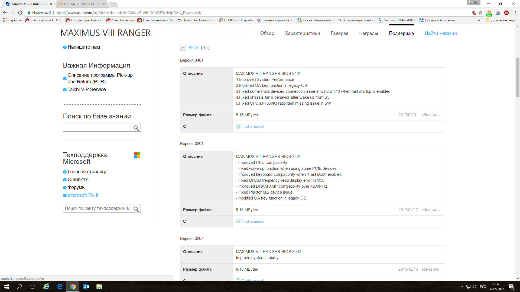Click the back navigation arrow
The image size is (520, 292).
pyautogui.click(x=5, y=13)
